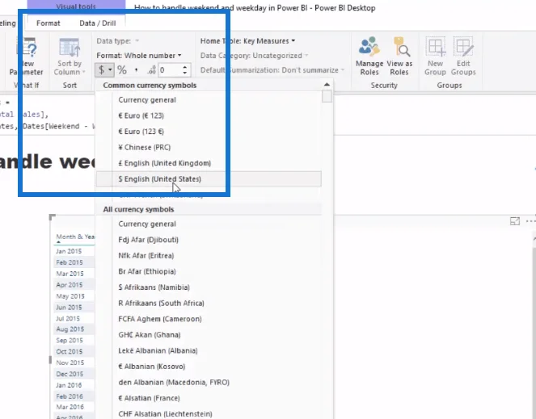
Task: Click the currency list scroll up arrow
Action: pyautogui.click(x=327, y=84)
